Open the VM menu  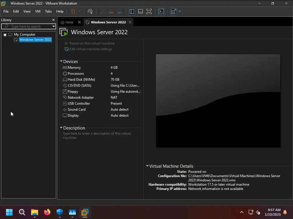coord(38,11)
